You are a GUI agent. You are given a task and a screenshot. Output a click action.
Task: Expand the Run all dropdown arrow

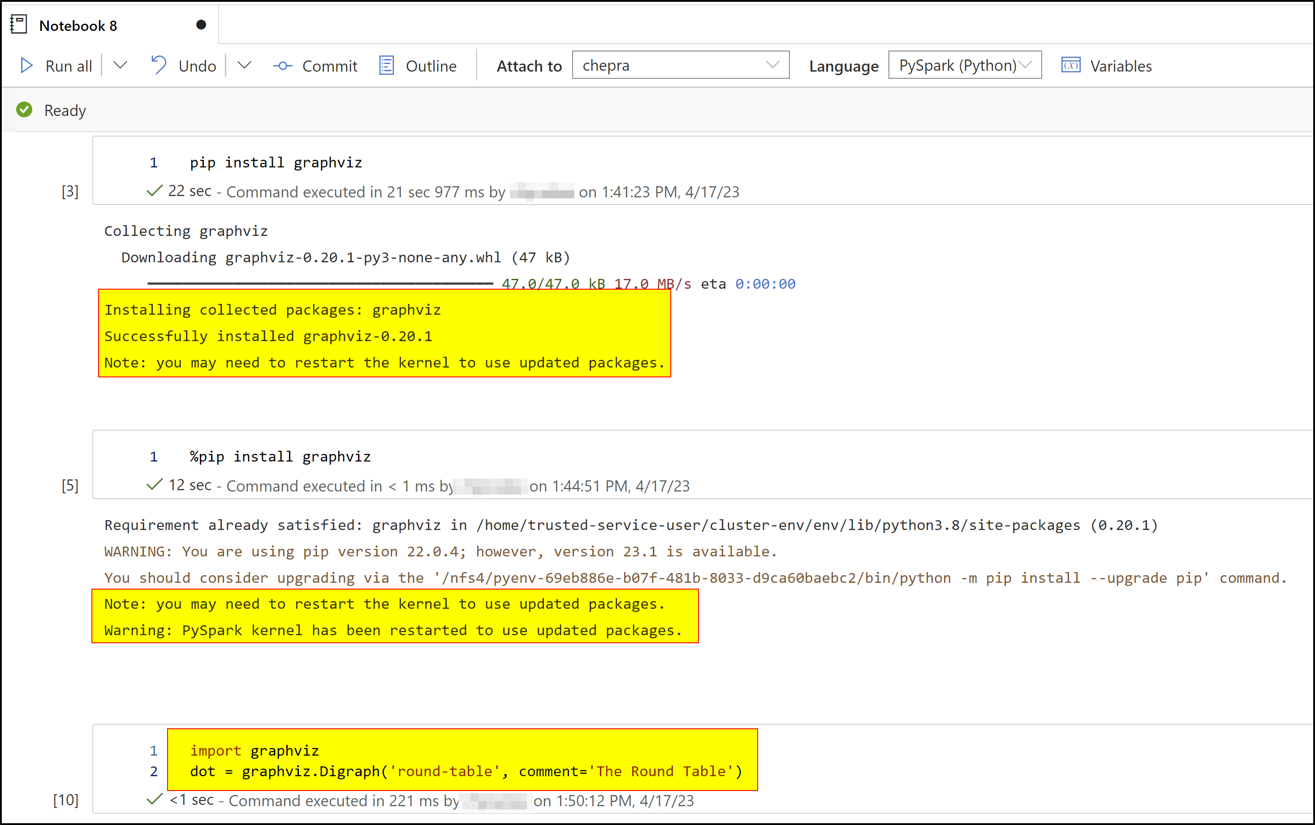coord(120,65)
